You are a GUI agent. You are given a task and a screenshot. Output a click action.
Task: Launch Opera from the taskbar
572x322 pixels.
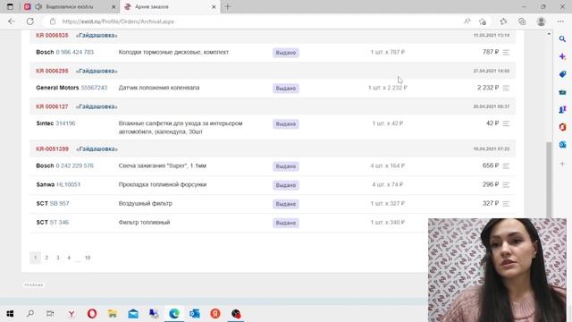tap(92, 314)
